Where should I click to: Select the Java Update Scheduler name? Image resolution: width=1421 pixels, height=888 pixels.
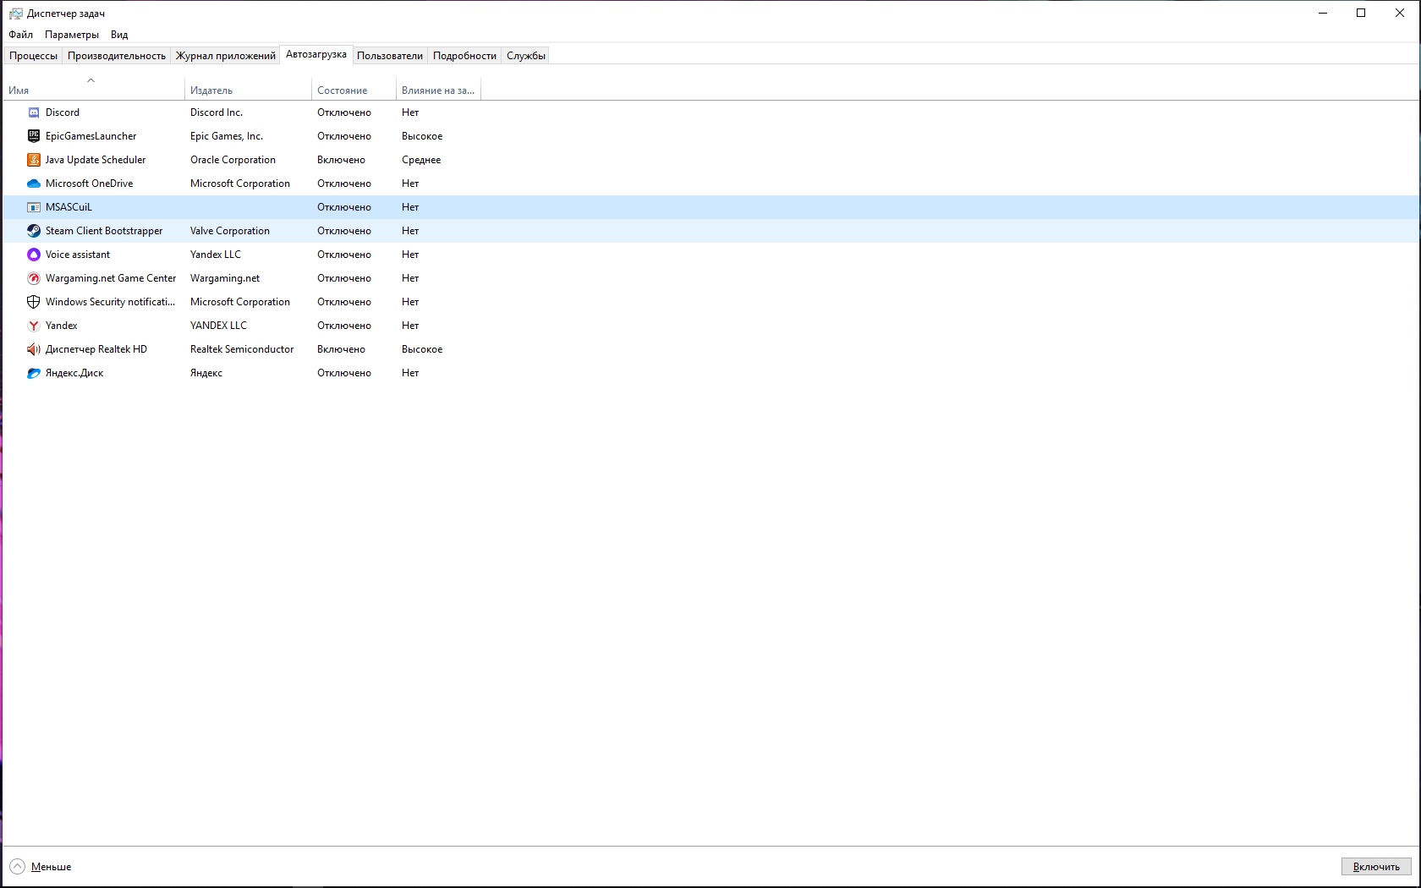coord(96,160)
